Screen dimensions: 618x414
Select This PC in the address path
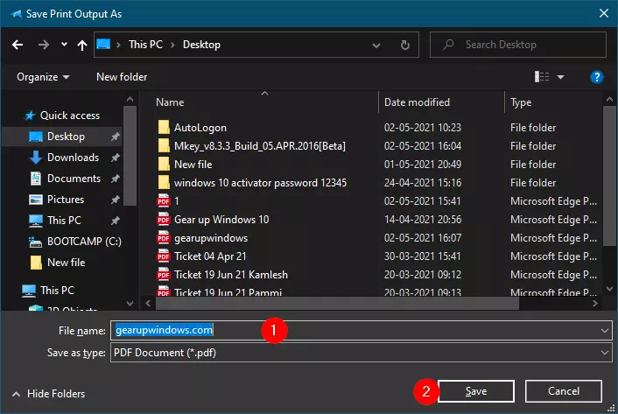click(x=145, y=45)
